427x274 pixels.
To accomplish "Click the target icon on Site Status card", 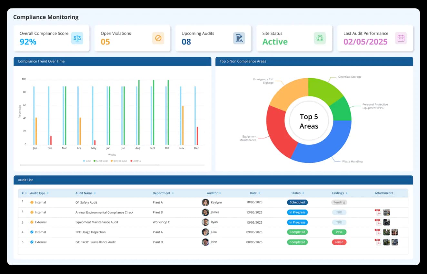I will 320,38.
